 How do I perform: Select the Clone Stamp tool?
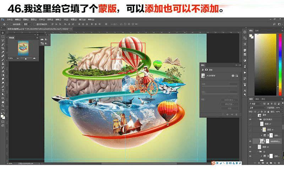pyautogui.click(x=3, y=64)
